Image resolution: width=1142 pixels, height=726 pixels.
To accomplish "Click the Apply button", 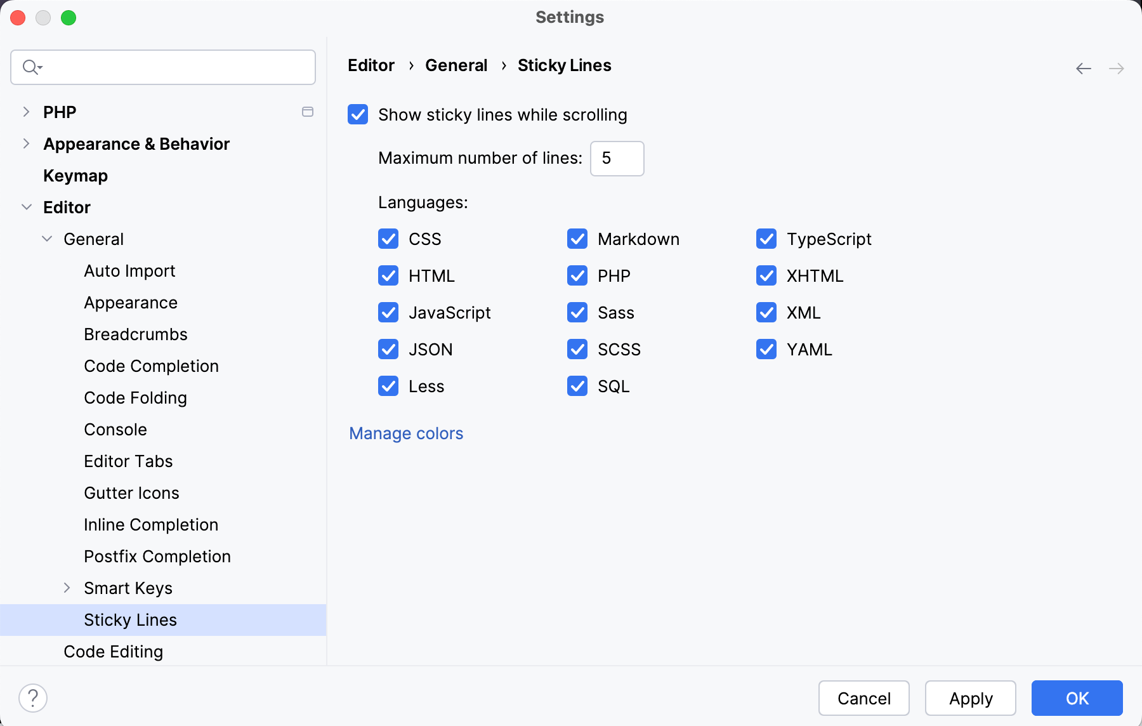I will click(969, 698).
